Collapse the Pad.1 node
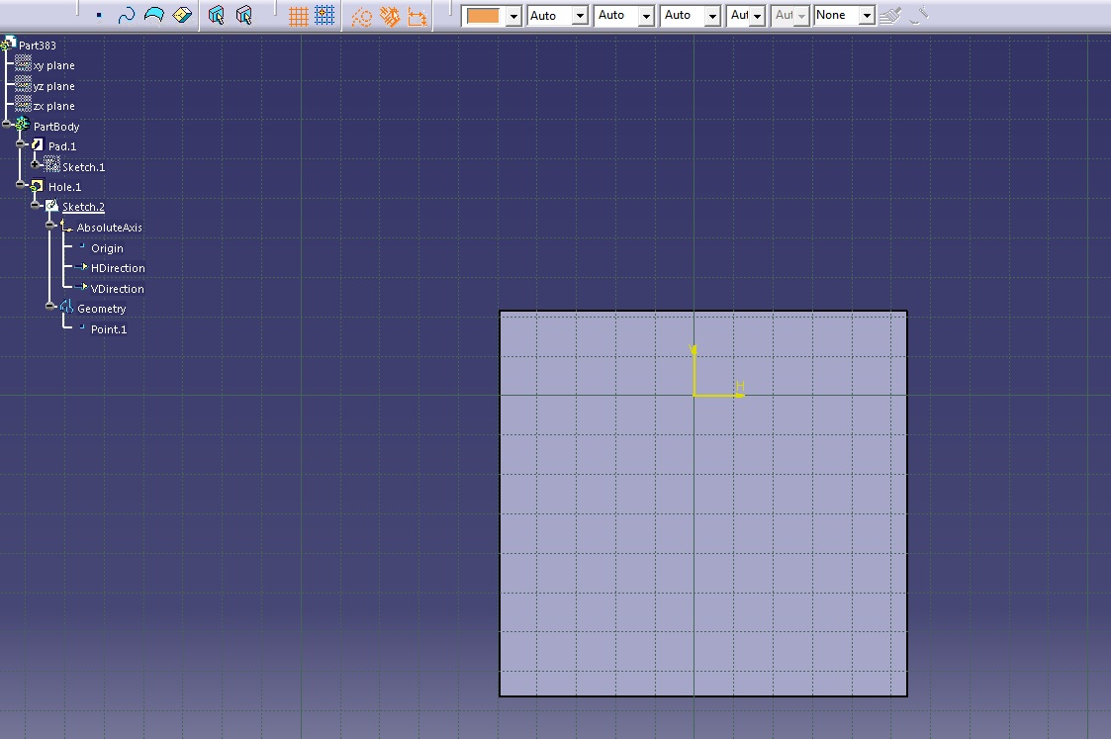Viewport: 1111px width, 739px height. (21, 143)
